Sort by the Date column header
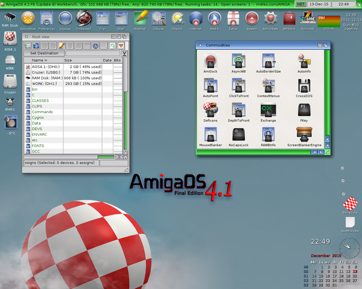Screen dimensions: 362x289 coord(107,60)
